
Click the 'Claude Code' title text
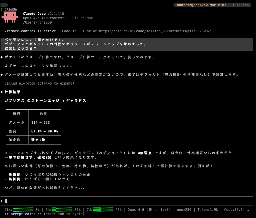[34, 14]
